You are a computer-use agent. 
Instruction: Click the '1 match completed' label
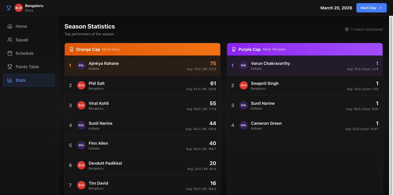(367, 29)
